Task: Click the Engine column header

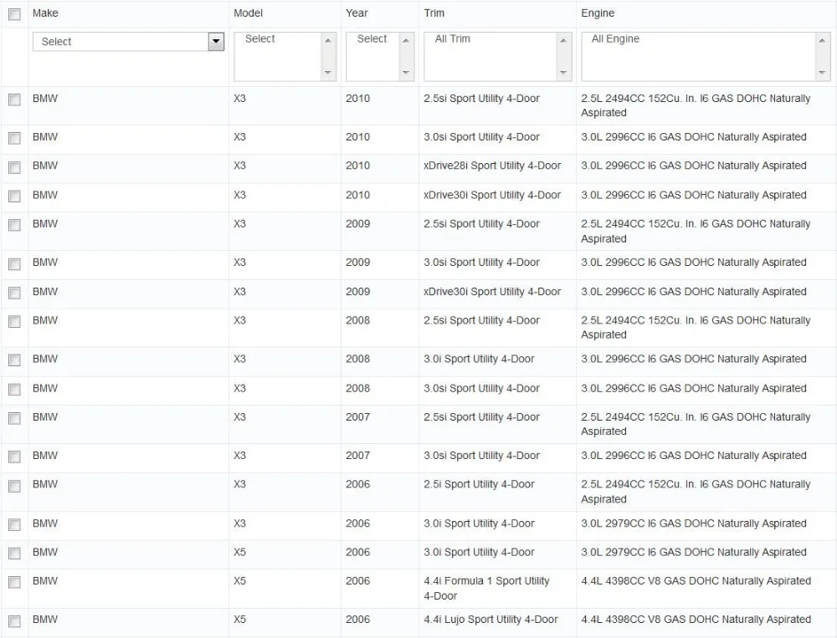Action: coord(598,13)
